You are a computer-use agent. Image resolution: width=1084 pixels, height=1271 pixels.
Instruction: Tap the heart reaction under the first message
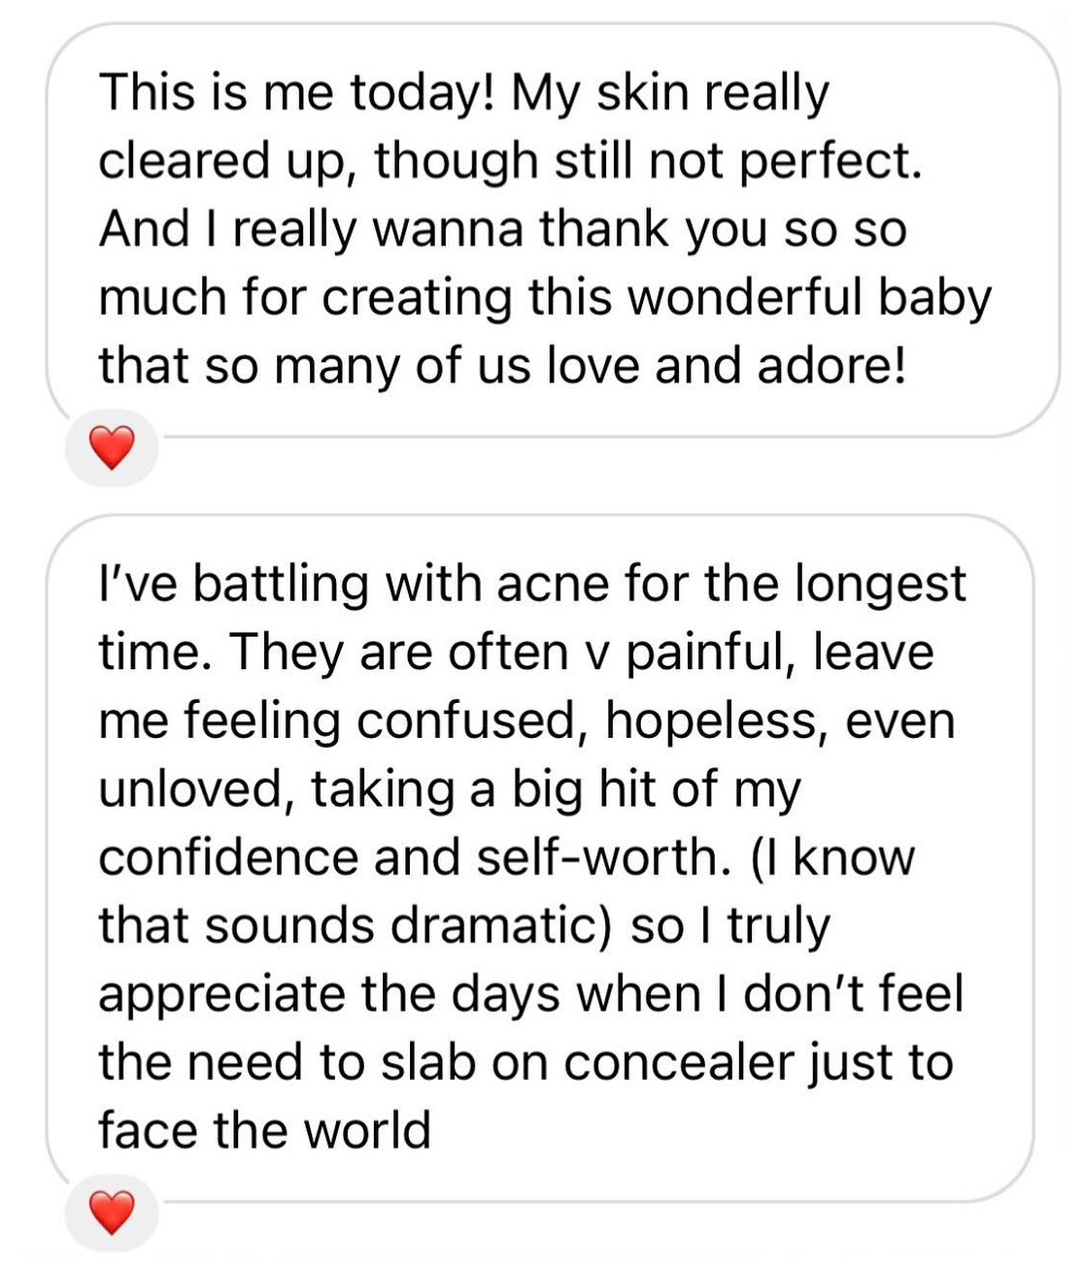(111, 448)
